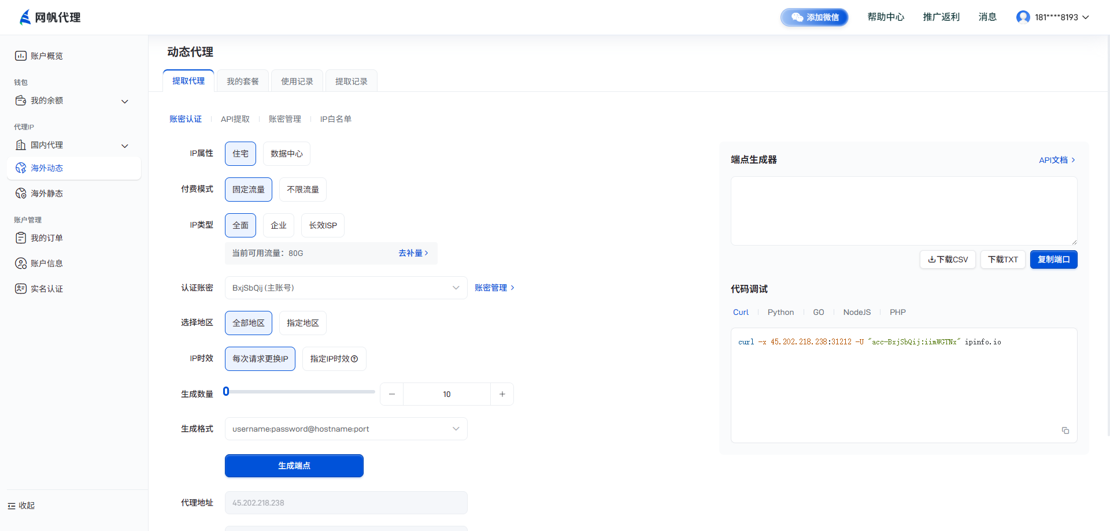This screenshot has height=531, width=1110.
Task: Open the 认证账密 BxjSbQij dropdown
Action: tap(346, 288)
